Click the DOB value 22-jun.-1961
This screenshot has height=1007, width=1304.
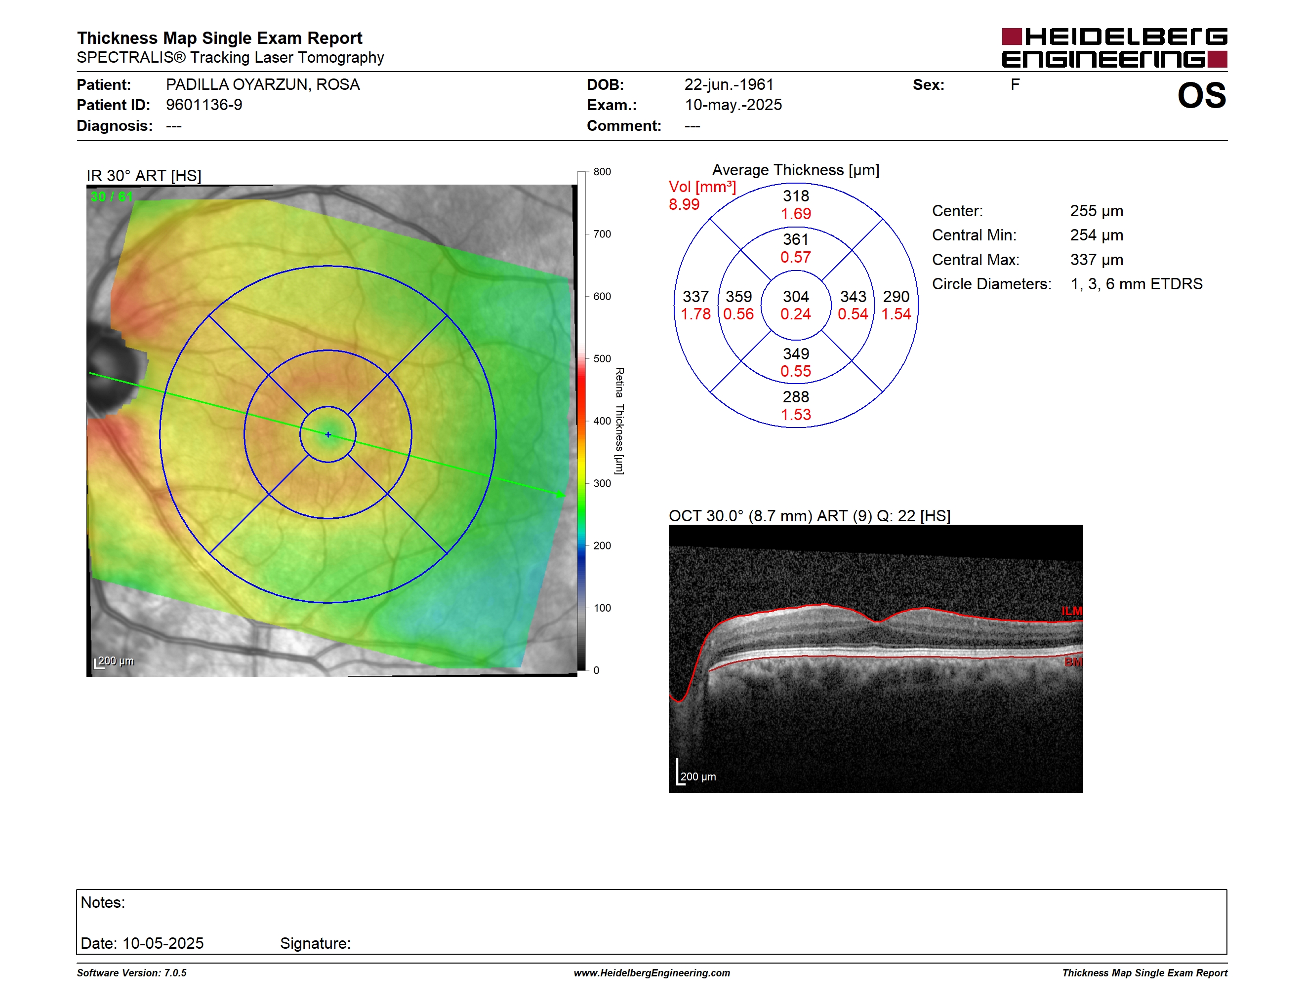tap(729, 85)
